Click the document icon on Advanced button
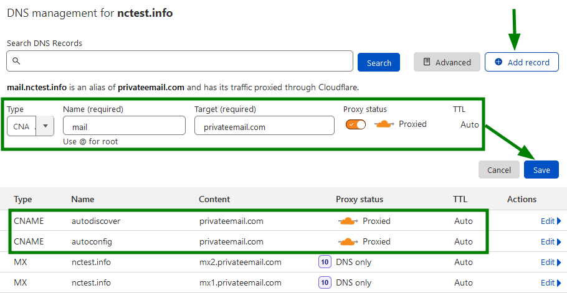This screenshot has height=293, width=567. tap(427, 62)
